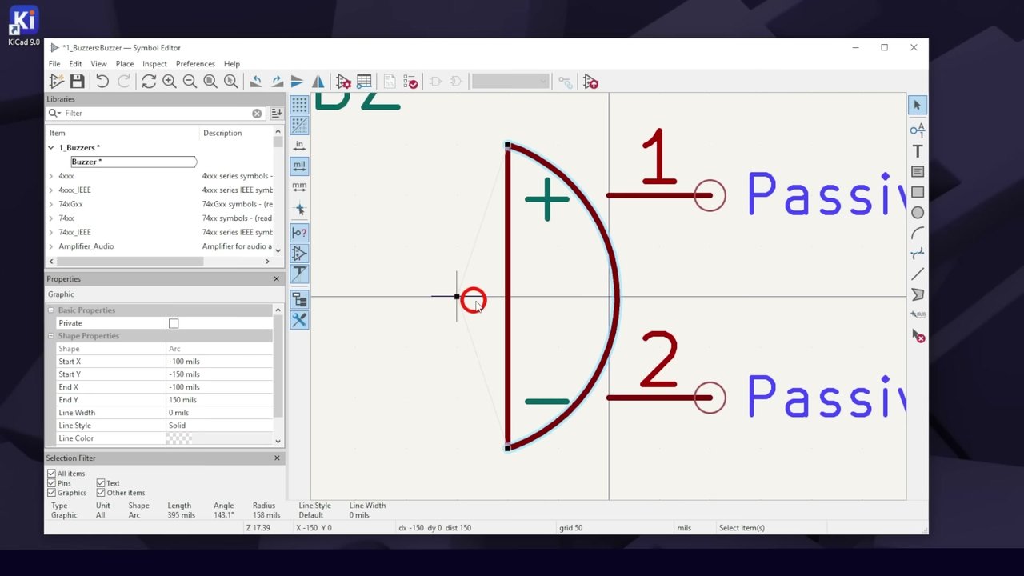
Task: Uncheck All items in Selection Filter
Action: point(52,474)
